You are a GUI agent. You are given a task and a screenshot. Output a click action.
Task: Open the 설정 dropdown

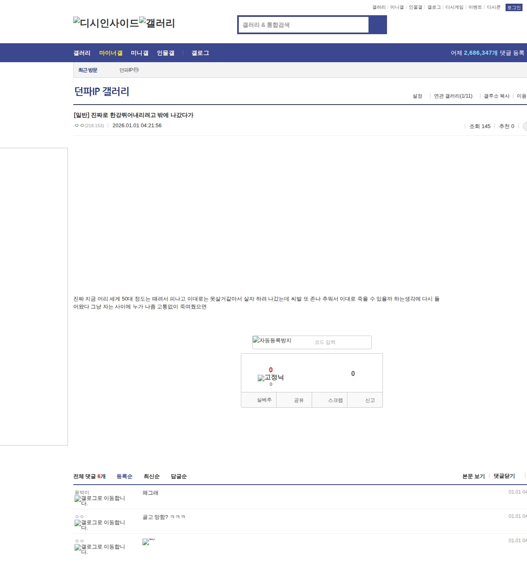417,96
